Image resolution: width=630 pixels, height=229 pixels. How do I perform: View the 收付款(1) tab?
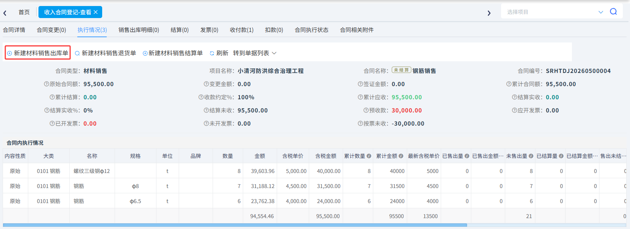(x=242, y=30)
